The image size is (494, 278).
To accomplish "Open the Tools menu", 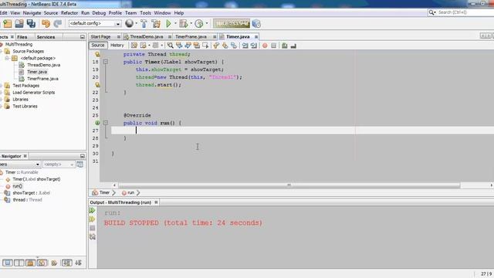I will pos(145,13).
